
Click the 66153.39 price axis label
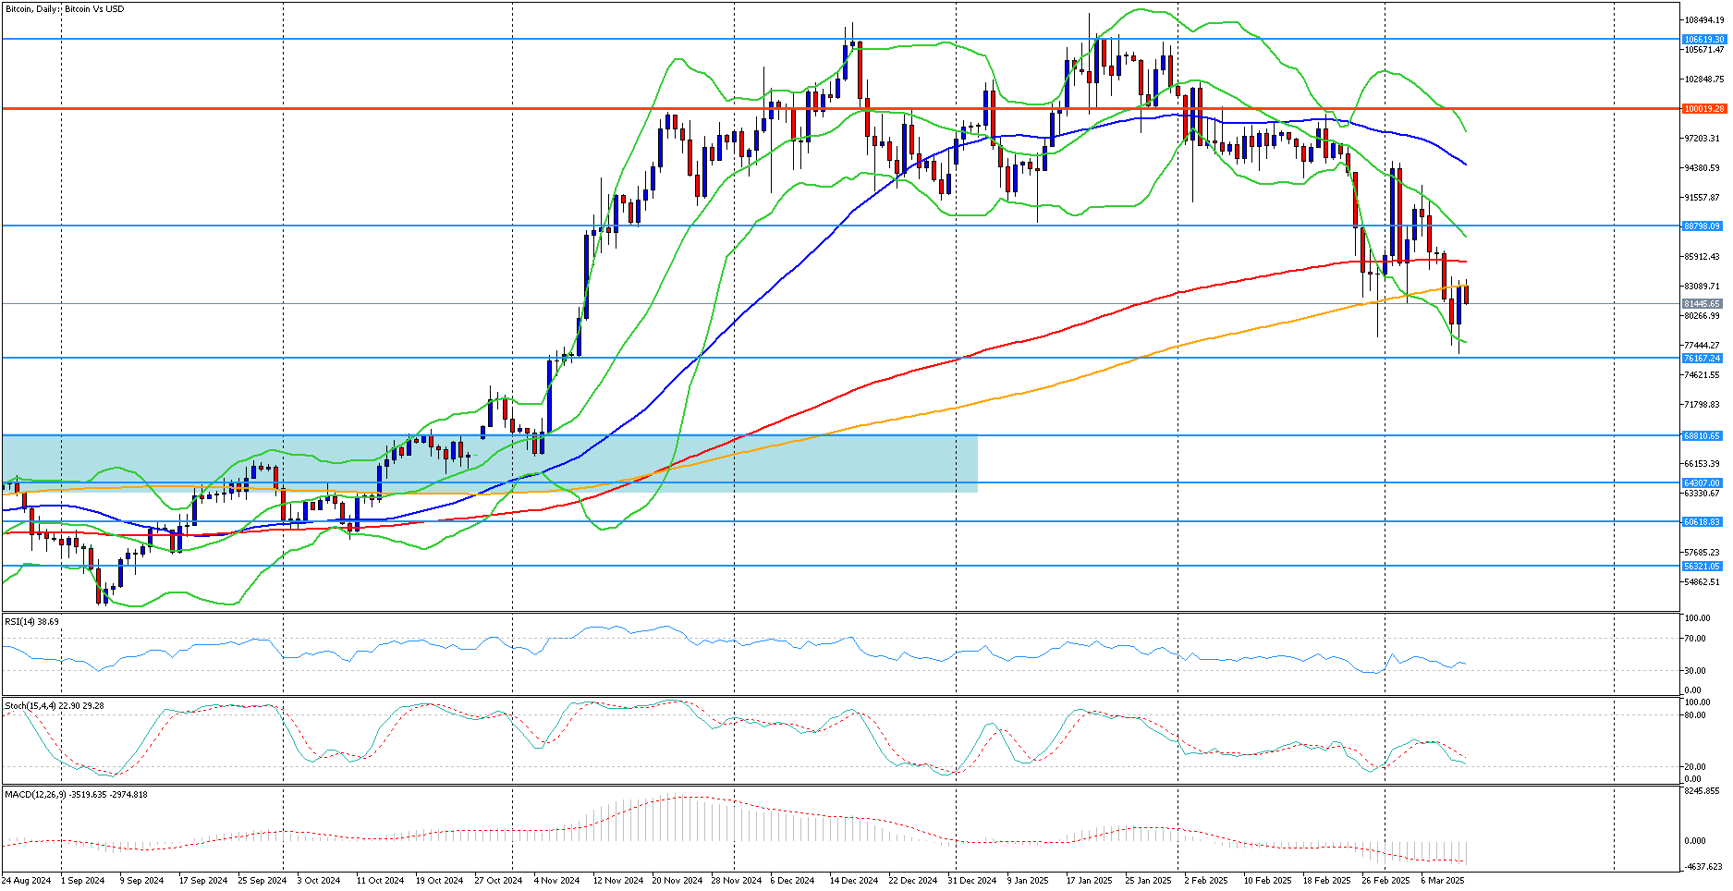(1702, 464)
